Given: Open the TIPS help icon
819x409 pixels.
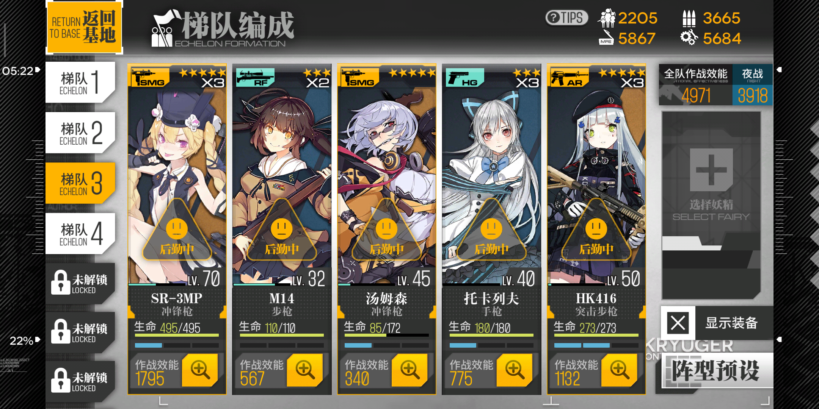Looking at the screenshot, I should [566, 18].
